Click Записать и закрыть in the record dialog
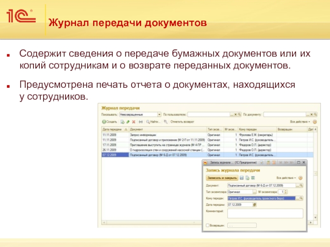This screenshot has height=247, width=330. coord(222,178)
